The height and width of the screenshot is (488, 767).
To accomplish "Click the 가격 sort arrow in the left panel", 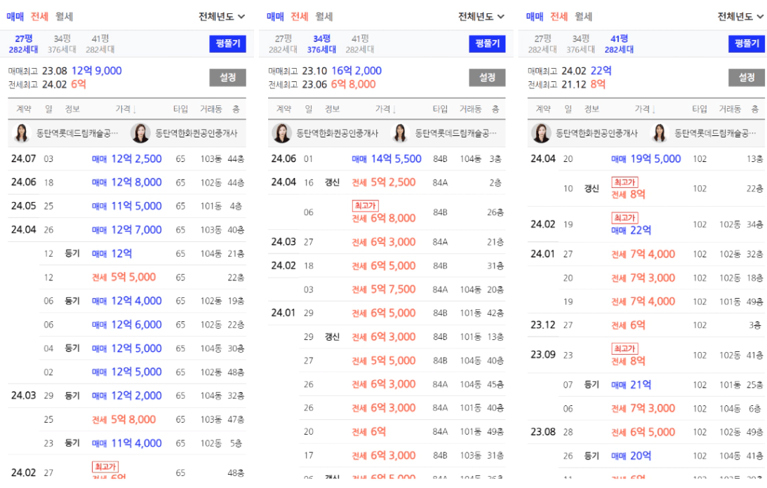I will click(x=135, y=109).
